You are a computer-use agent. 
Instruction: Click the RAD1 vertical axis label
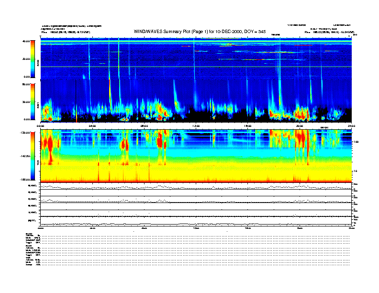38,105
